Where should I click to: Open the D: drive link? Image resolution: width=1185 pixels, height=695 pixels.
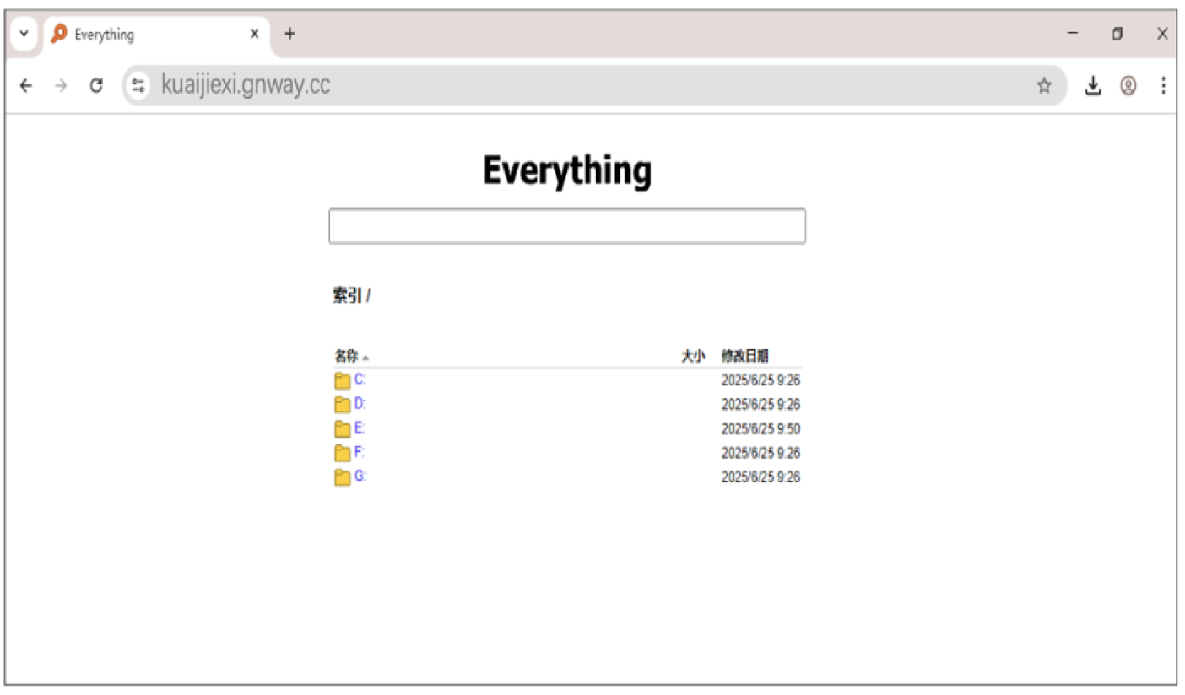(x=360, y=404)
